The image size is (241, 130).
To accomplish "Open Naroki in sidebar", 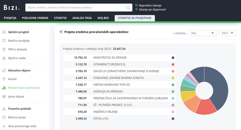I will click(12, 79).
